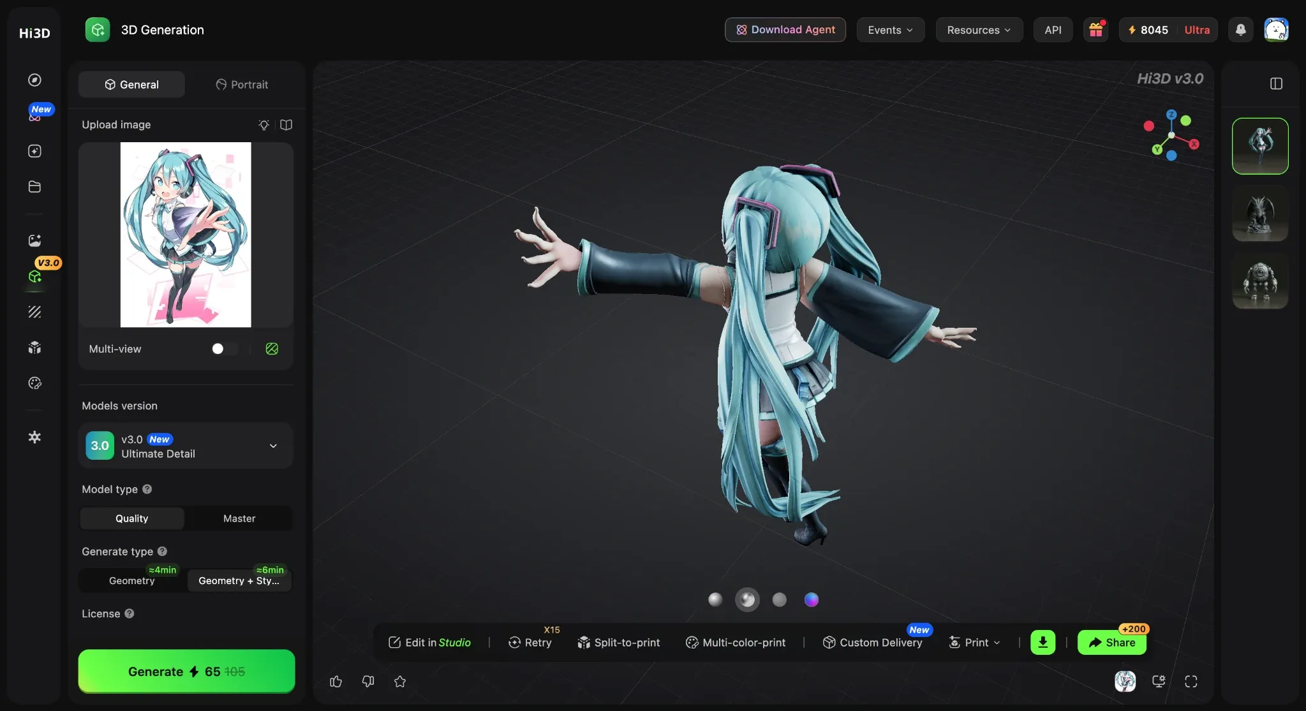Switch to the General tab
Image resolution: width=1306 pixels, height=711 pixels.
(x=132, y=84)
